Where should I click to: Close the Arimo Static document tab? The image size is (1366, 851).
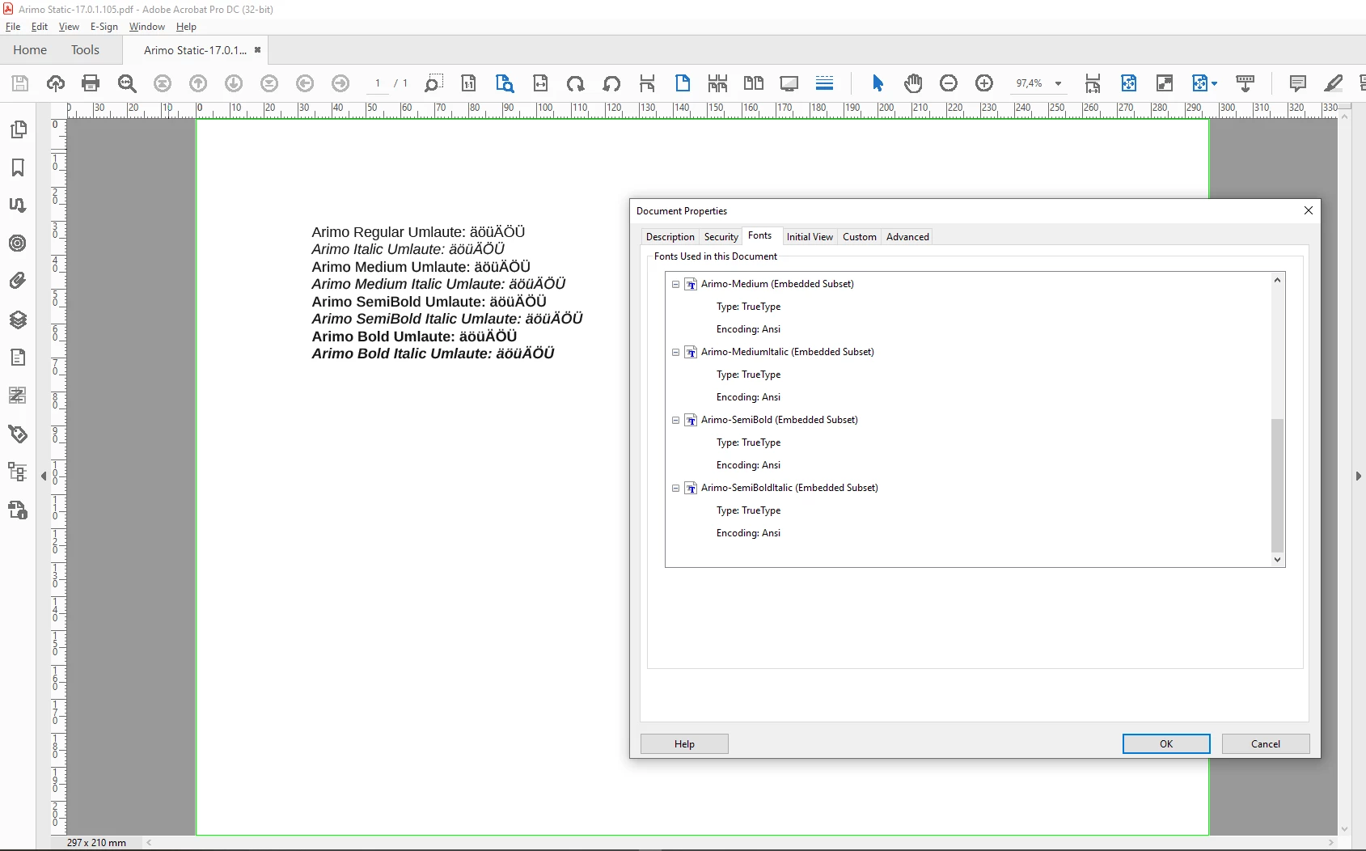click(x=257, y=50)
